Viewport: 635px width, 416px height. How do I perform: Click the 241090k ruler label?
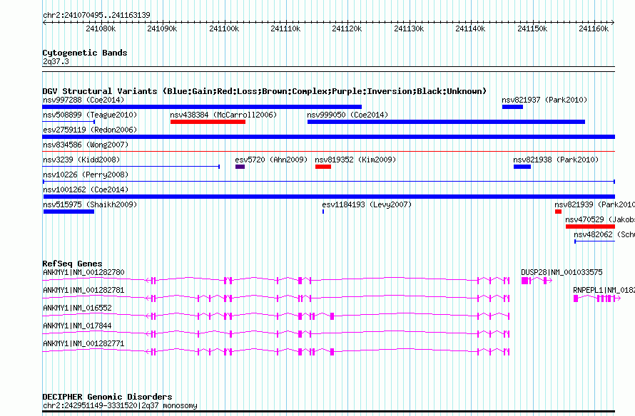[x=162, y=28]
